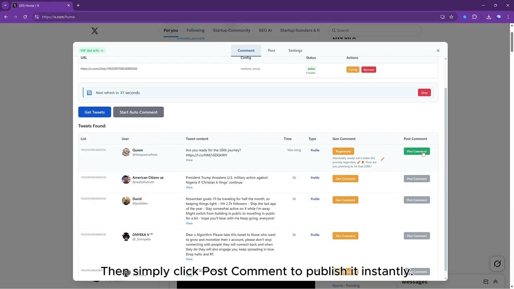Switch to the Post tab
The image size is (514, 289).
[x=271, y=51]
